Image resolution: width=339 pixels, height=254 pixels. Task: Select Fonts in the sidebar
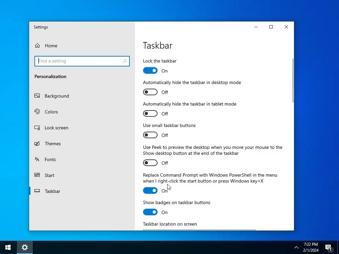pos(82,159)
